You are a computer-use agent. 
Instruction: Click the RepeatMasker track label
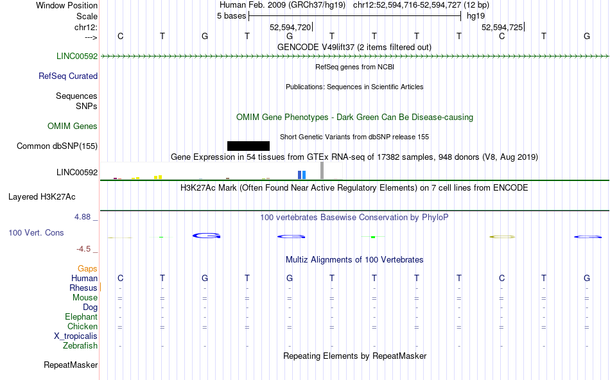tap(71, 365)
